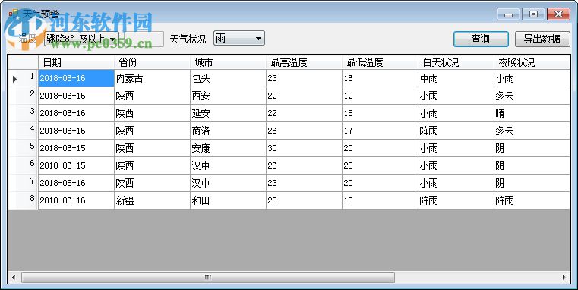Sort by 最低温度 column header
This screenshot has height=290, width=578.
tap(380, 62)
